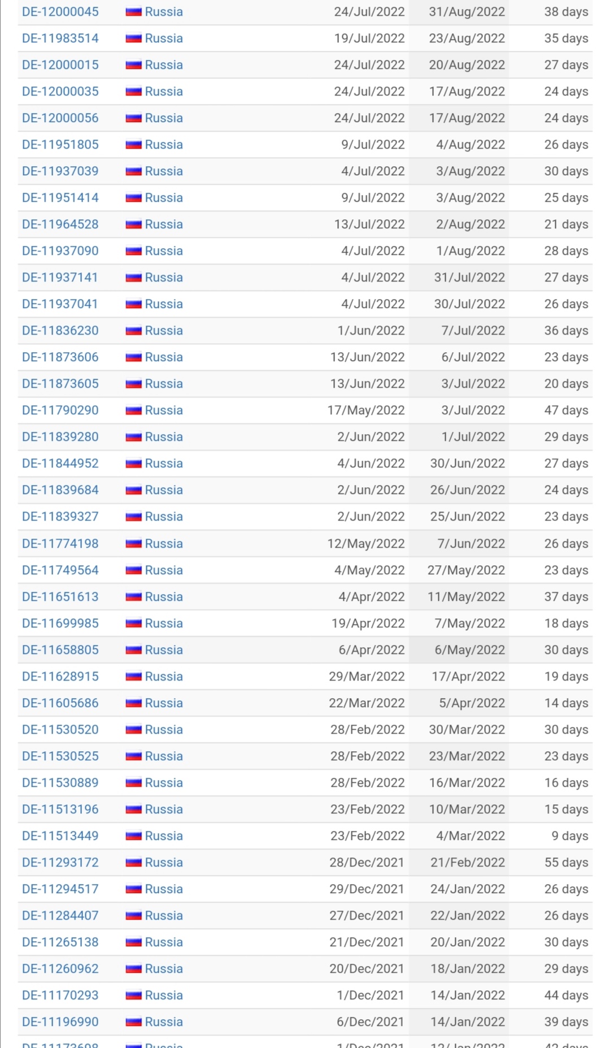The image size is (610, 1048).
Task: Click the flag icon in DE-11836230 row
Action: pyautogui.click(x=133, y=331)
